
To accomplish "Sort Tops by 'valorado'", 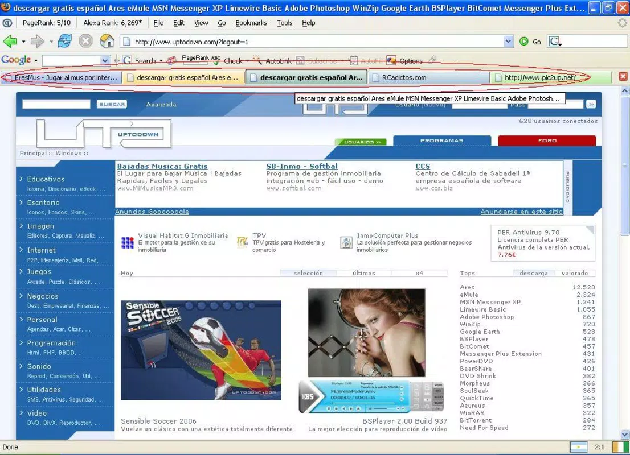I will (x=575, y=273).
